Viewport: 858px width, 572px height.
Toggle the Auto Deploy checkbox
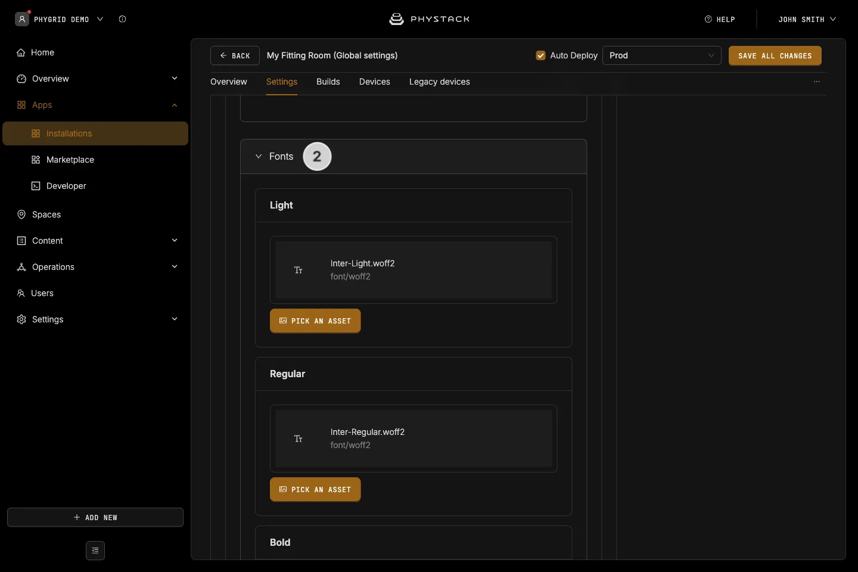(x=541, y=55)
